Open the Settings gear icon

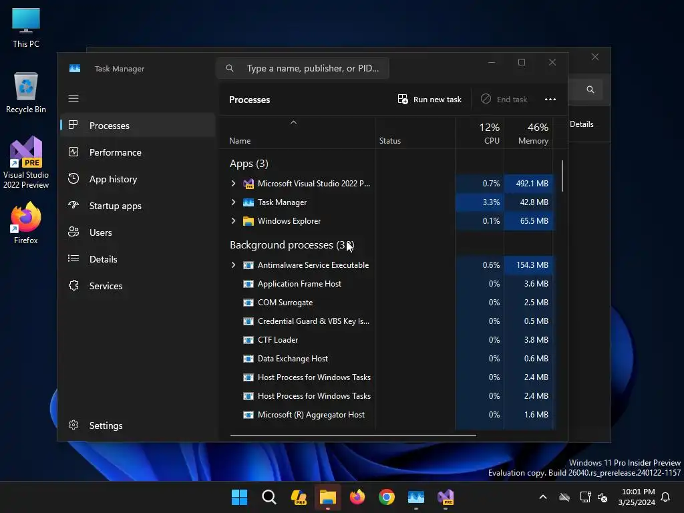[x=73, y=425]
